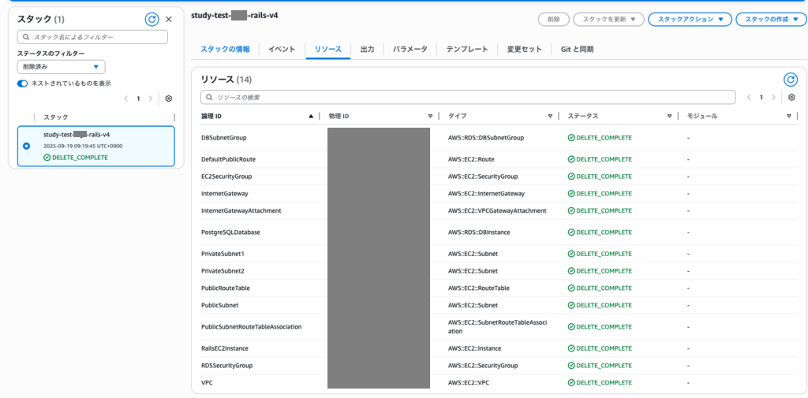Click the 削除 button
Viewport: 808px width, 398px height.
coord(553,19)
